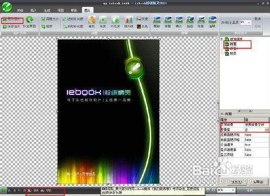
Task: Select the 封底 page in the tree
Action: (x=231, y=53)
